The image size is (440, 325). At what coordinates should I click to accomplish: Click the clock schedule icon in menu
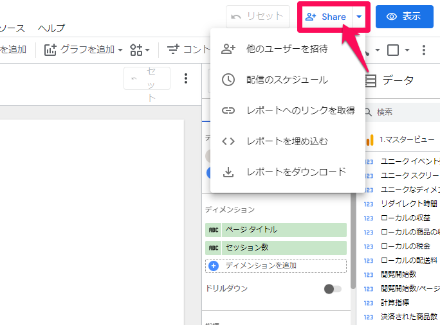click(x=228, y=80)
